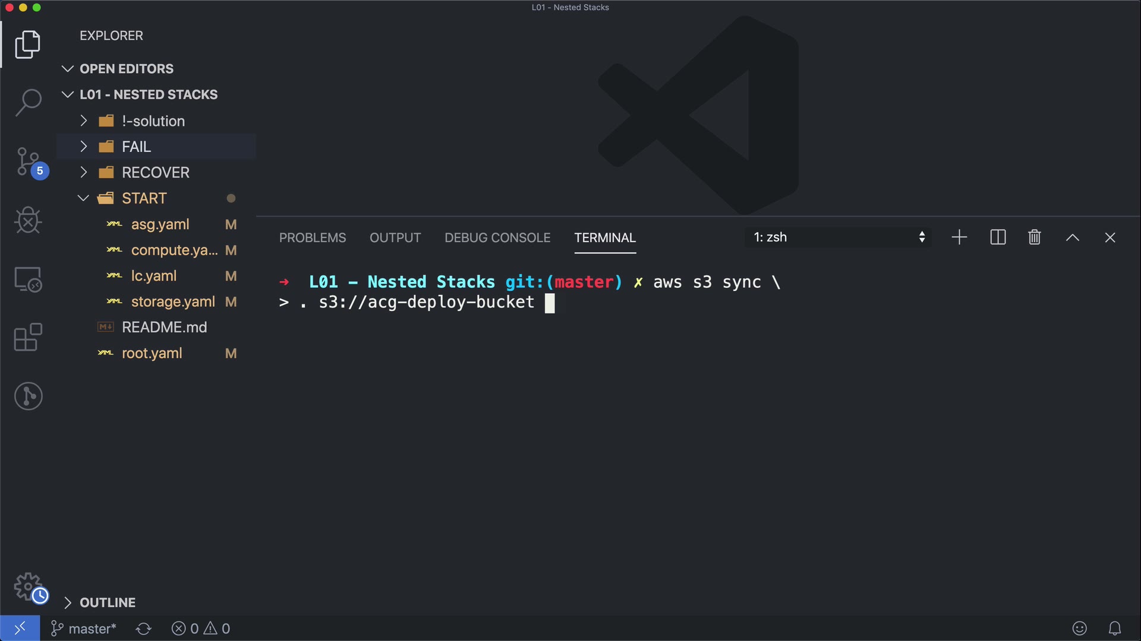The image size is (1141, 641).
Task: Open Source Control view with 5 changes
Action: (28, 161)
